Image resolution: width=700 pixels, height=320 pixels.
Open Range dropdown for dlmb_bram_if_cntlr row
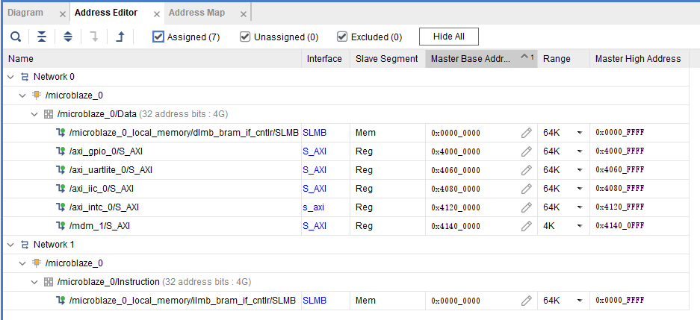point(580,133)
